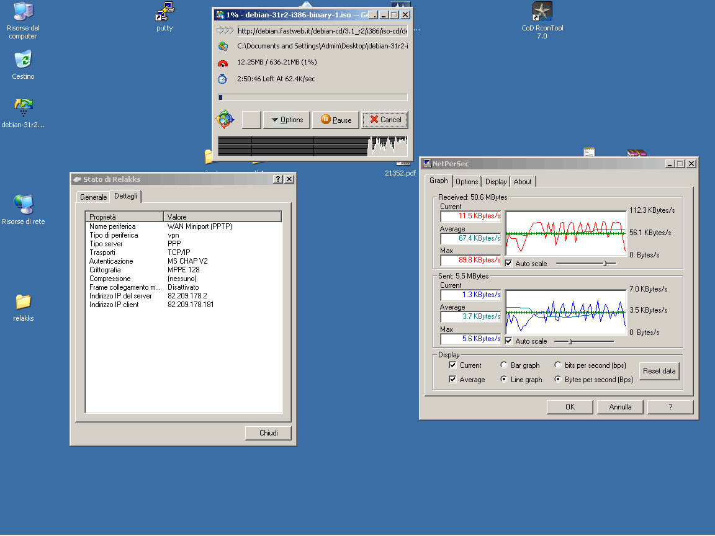The height and width of the screenshot is (536, 715).
Task: Click the Reset data button
Action: (x=659, y=371)
